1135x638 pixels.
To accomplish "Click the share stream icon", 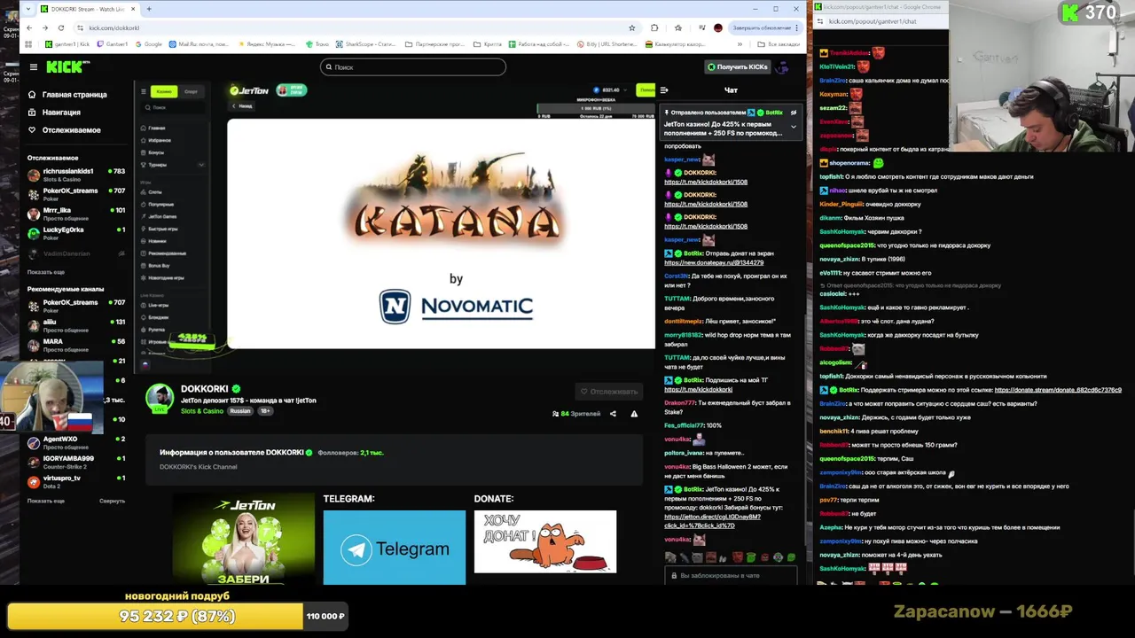I will click(613, 414).
